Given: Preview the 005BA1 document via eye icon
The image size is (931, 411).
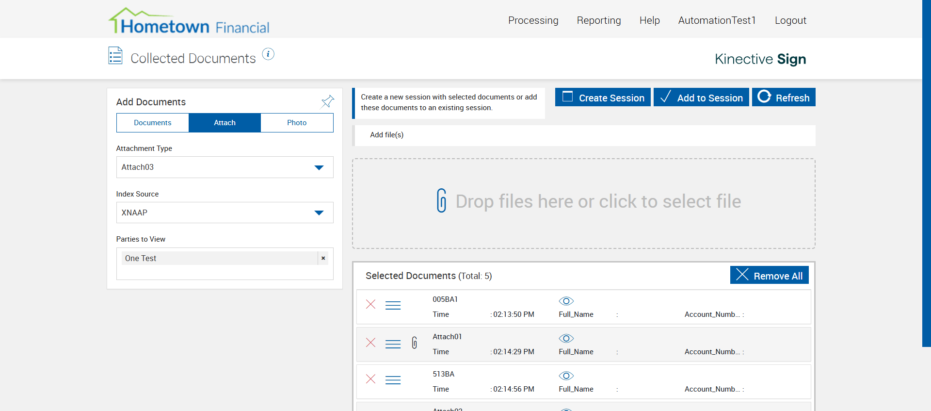Looking at the screenshot, I should (566, 301).
